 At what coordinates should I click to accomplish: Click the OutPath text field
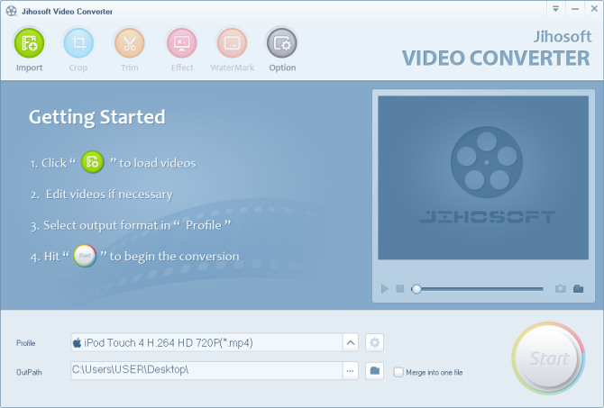pos(206,370)
